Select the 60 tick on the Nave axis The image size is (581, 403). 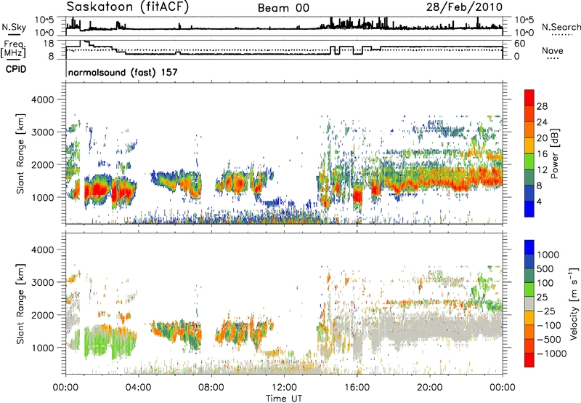click(x=520, y=44)
